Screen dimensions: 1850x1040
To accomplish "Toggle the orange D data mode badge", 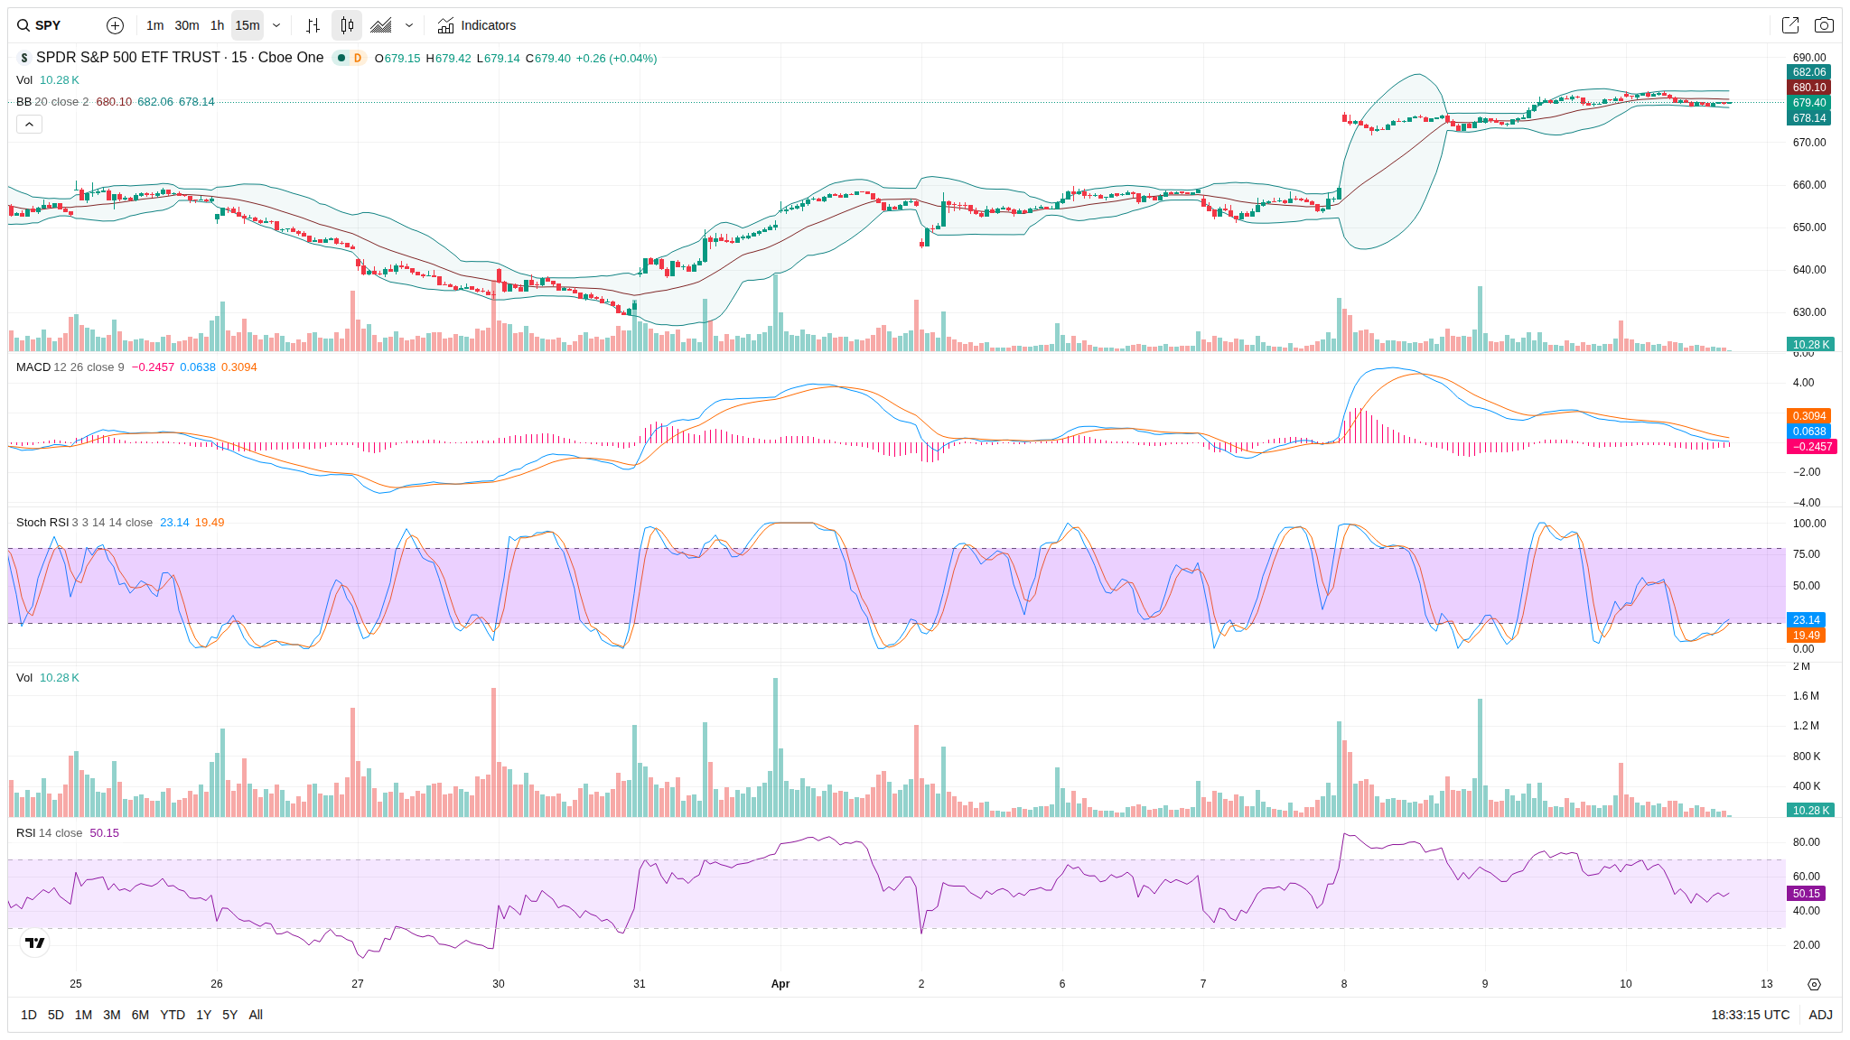I will (358, 58).
